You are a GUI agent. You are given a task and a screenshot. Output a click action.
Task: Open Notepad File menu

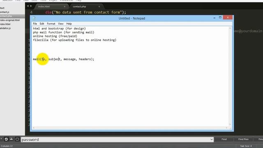(35, 24)
